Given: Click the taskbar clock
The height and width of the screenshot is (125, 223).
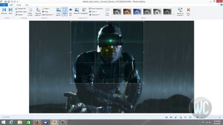Looking at the screenshot, I should [x=217, y=122].
